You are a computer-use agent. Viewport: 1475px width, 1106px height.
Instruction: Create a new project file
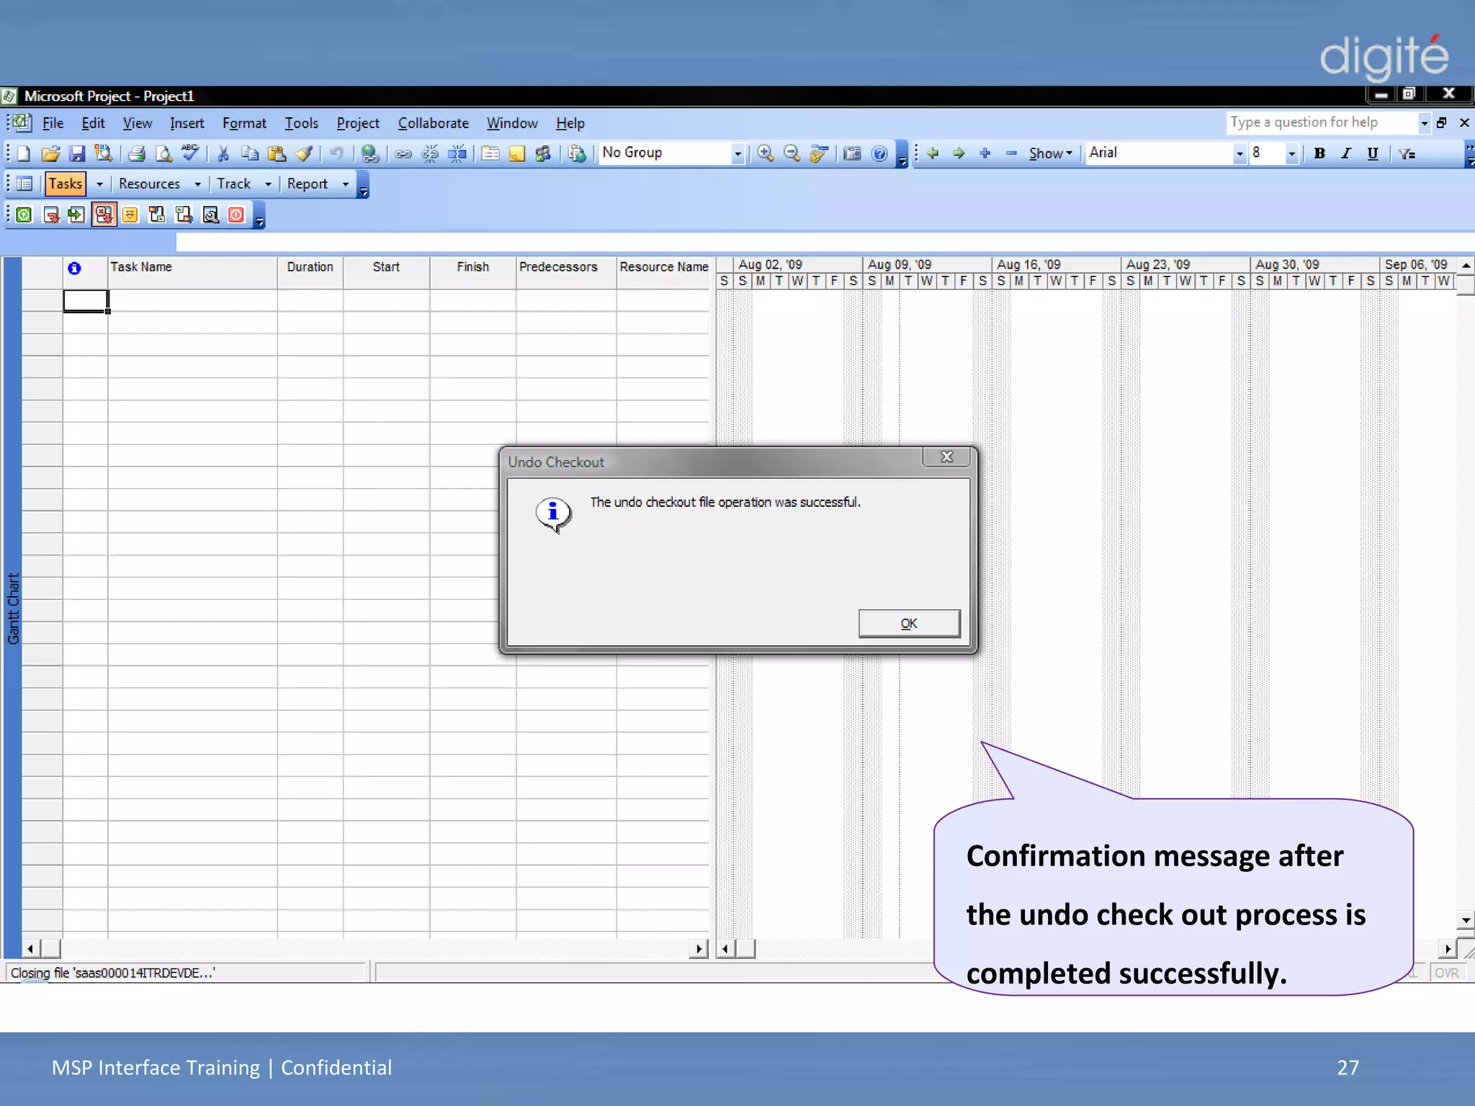[x=24, y=153]
